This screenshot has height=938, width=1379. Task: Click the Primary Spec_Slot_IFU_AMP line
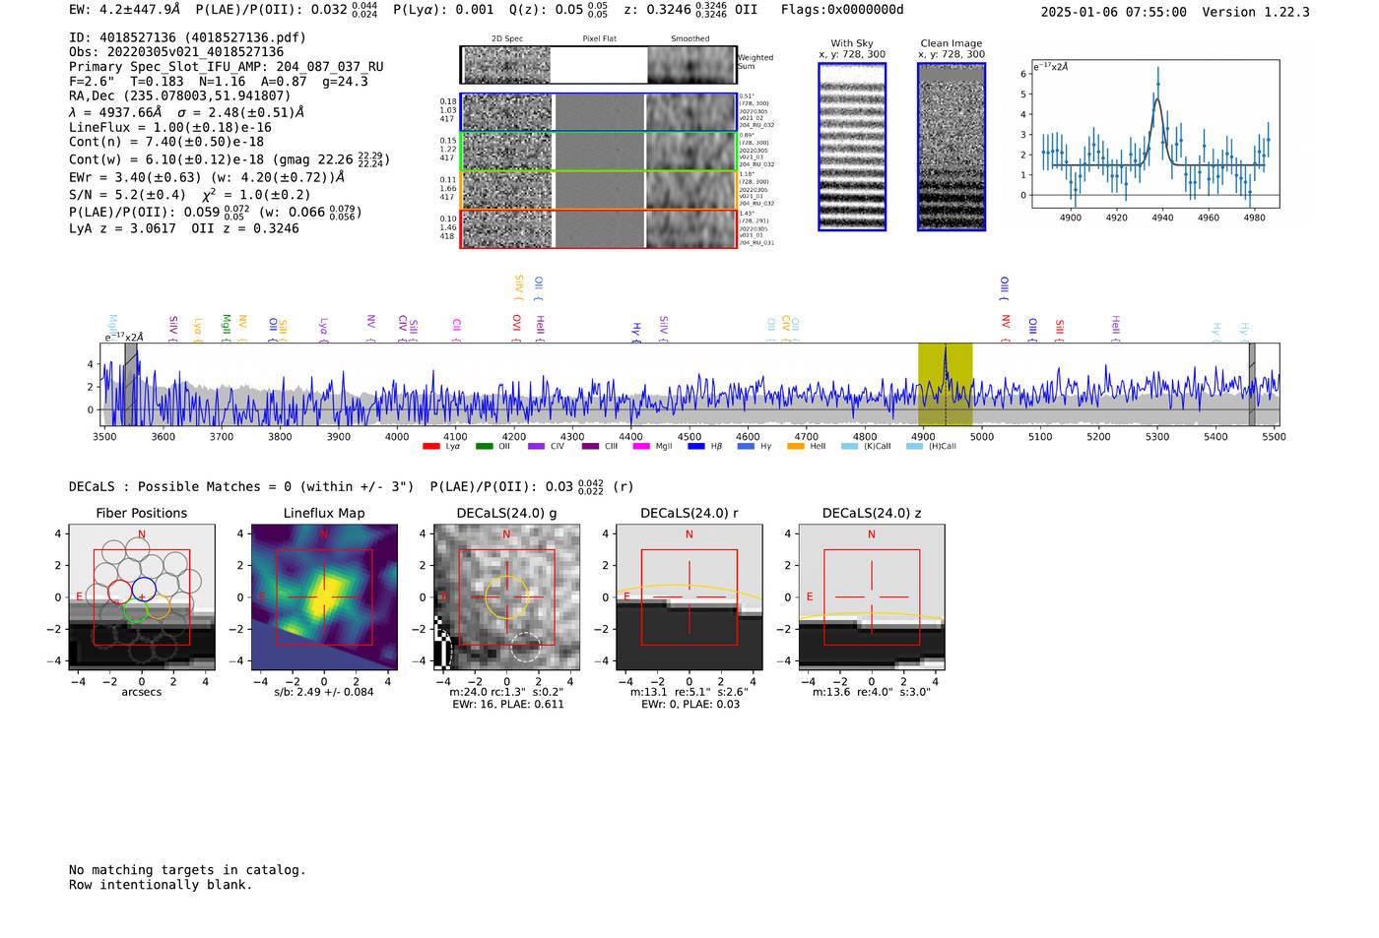[227, 67]
